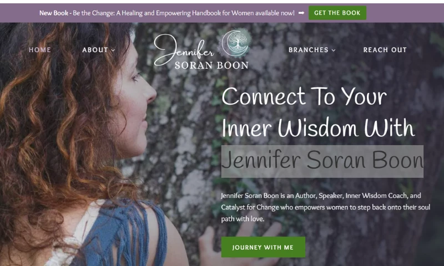Image resolution: width=444 pixels, height=266 pixels.
Task: Click the blue fringed top on shoulder
Action: click(x=123, y=233)
